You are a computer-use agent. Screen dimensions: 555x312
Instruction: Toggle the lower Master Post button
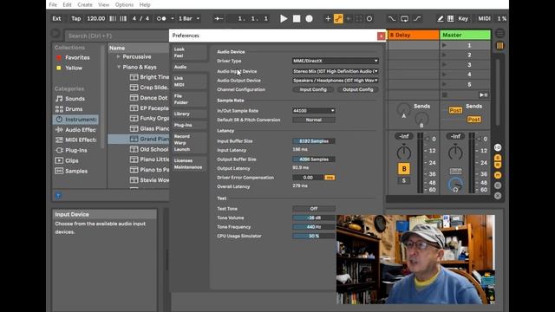pyautogui.click(x=473, y=120)
